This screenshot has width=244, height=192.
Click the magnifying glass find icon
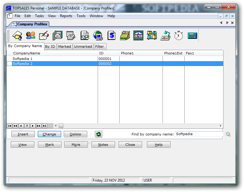click(228, 134)
